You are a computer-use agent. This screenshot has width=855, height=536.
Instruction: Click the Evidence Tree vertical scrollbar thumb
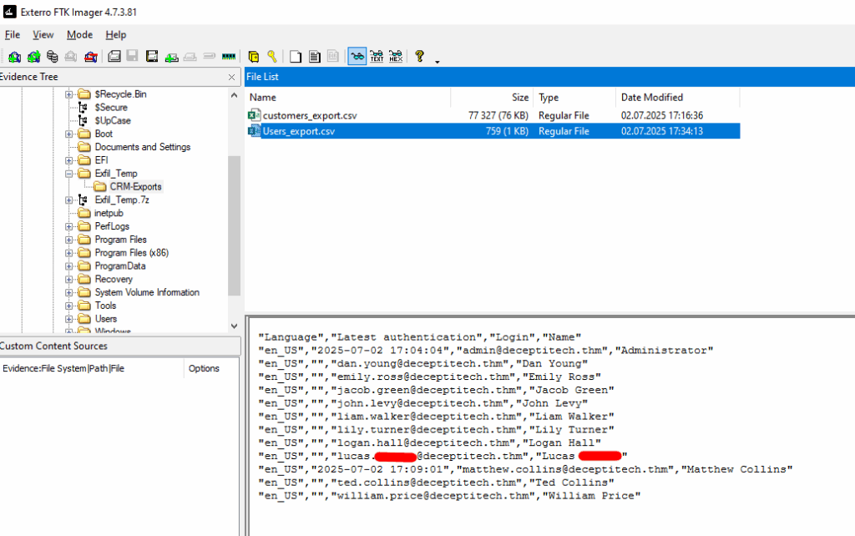234,225
